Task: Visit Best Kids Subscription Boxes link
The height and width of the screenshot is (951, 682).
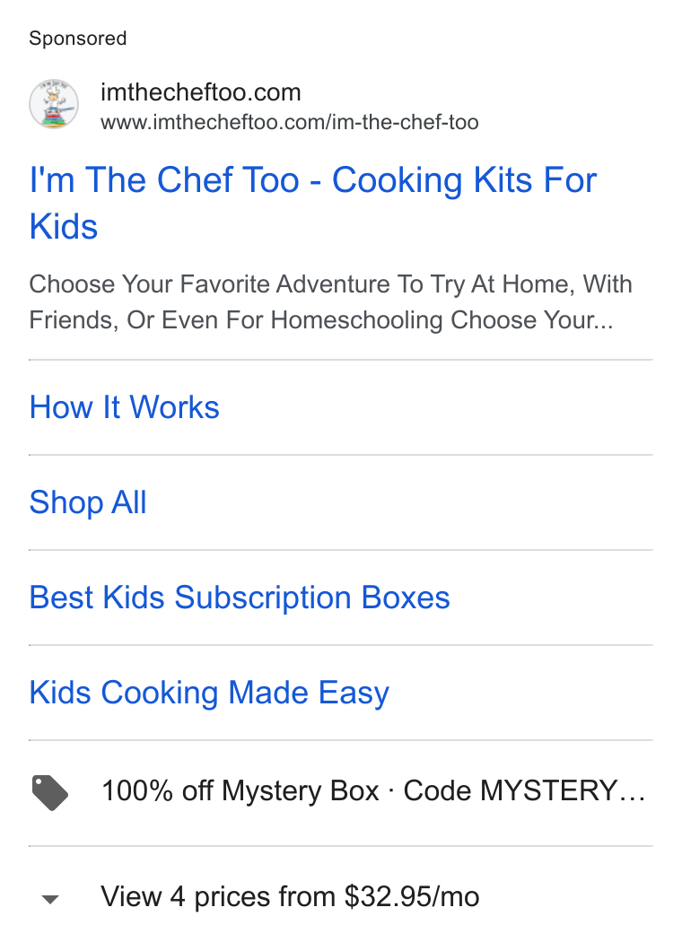Action: pyautogui.click(x=240, y=598)
